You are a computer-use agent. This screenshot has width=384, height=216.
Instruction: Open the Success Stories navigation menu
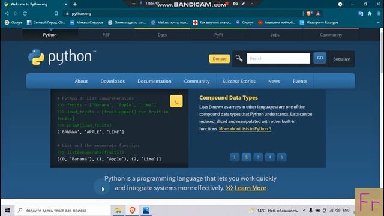point(239,81)
